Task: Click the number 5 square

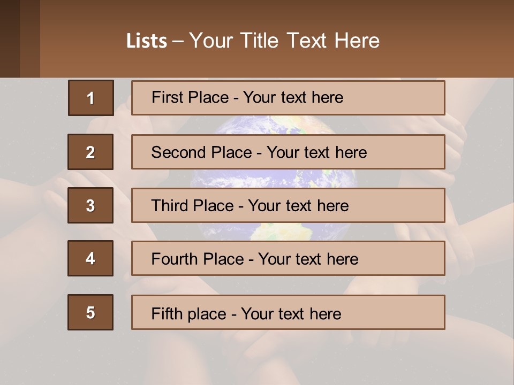Action: [90, 312]
